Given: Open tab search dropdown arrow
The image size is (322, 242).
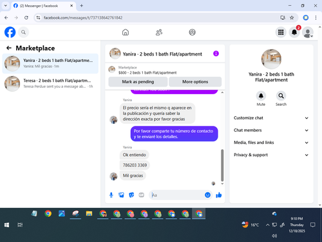Looking at the screenshot, I should coord(6,6).
